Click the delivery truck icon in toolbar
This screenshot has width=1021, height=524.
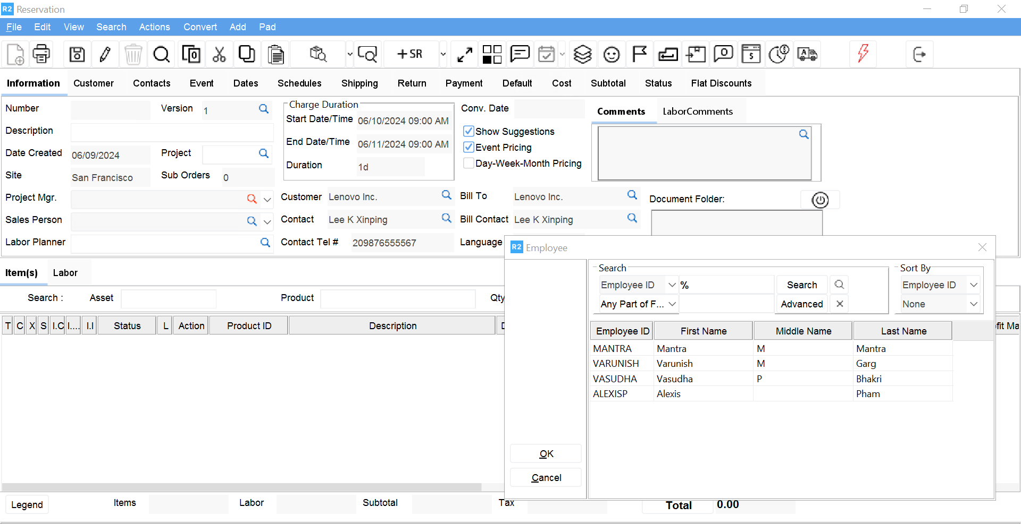pyautogui.click(x=807, y=54)
